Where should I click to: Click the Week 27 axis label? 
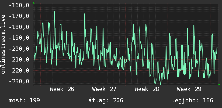104,89
